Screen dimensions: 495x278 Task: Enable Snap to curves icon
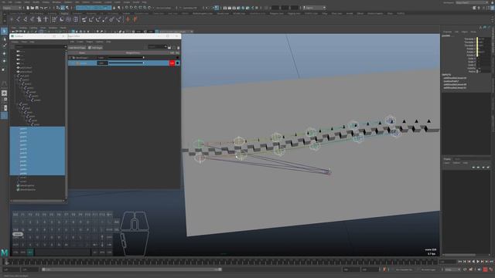[131, 8]
